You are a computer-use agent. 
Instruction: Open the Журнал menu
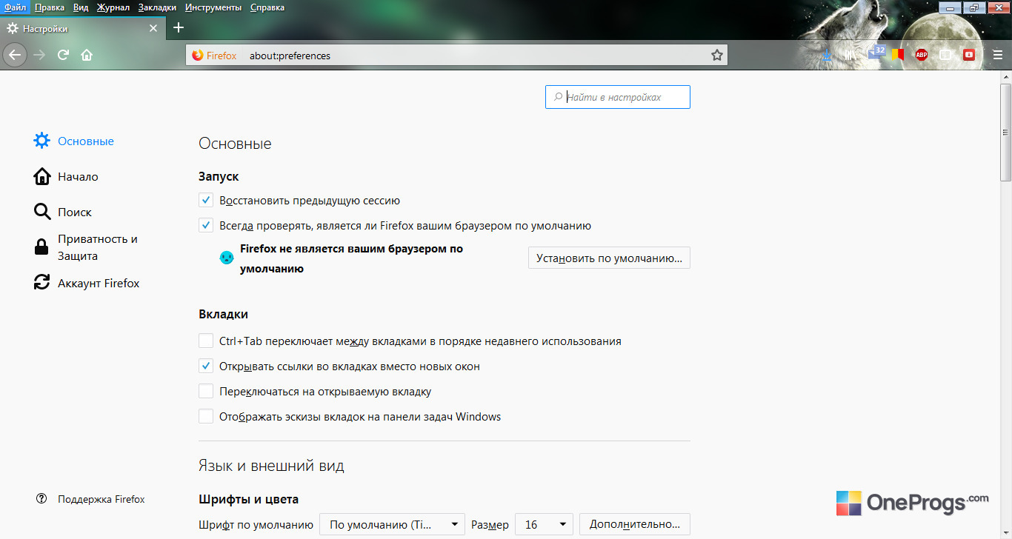pos(113,7)
